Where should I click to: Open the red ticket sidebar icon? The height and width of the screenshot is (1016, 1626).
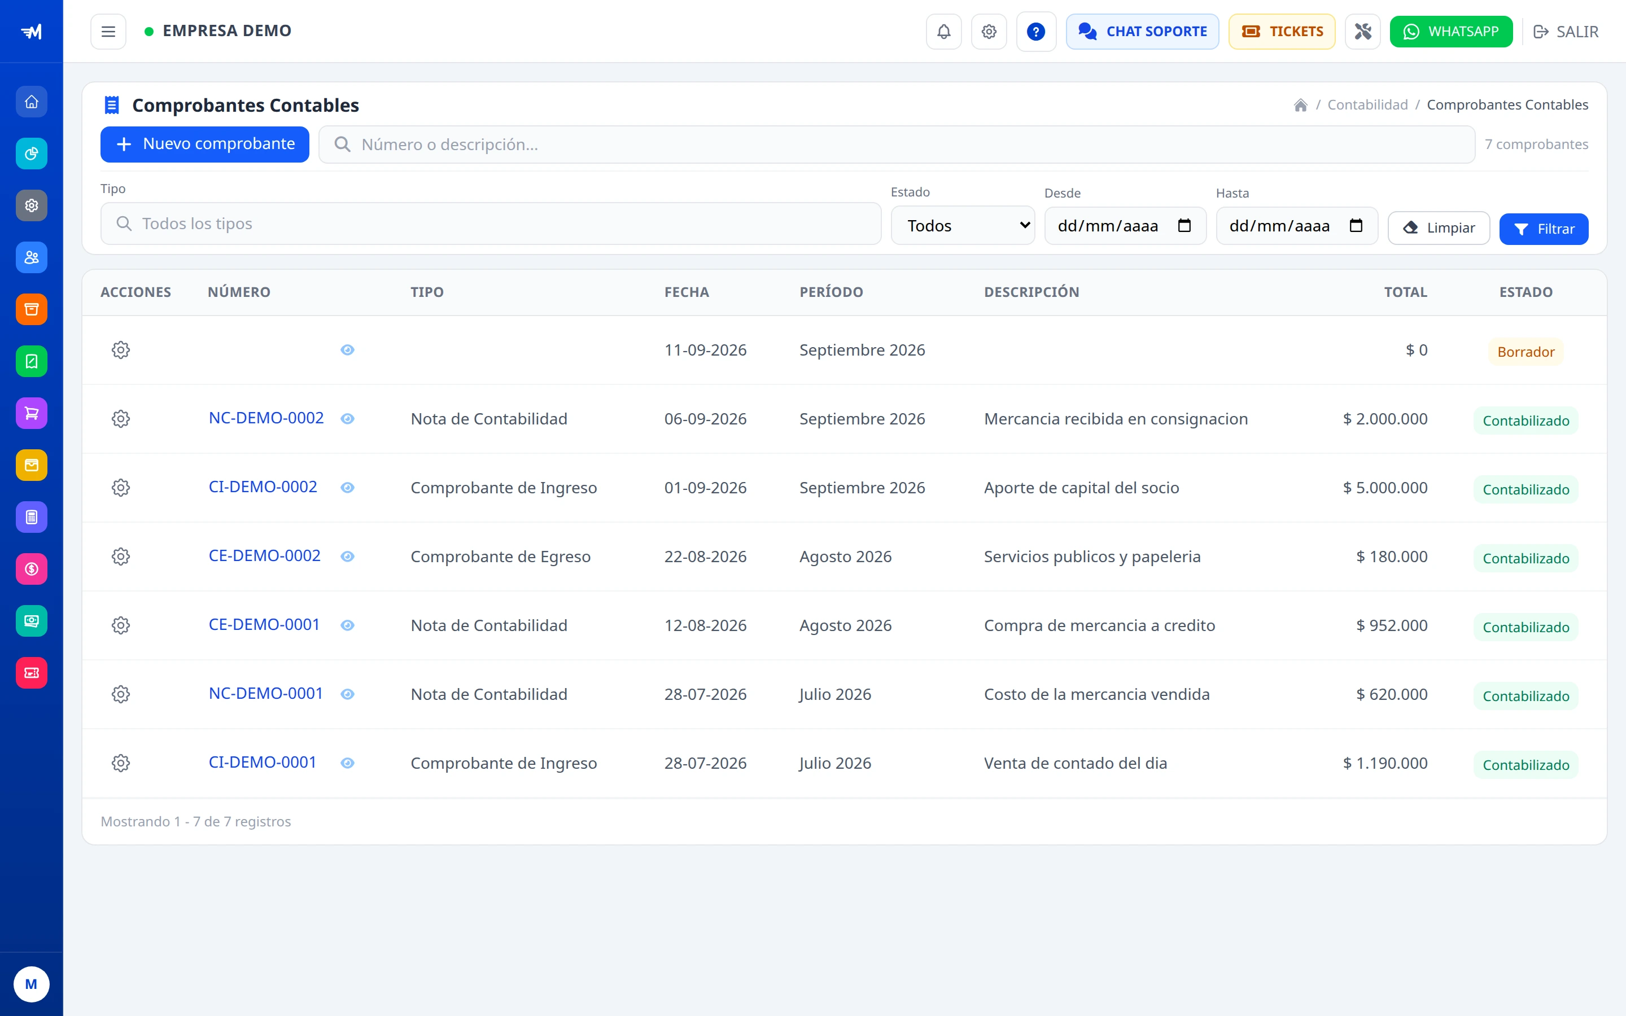[x=32, y=673]
